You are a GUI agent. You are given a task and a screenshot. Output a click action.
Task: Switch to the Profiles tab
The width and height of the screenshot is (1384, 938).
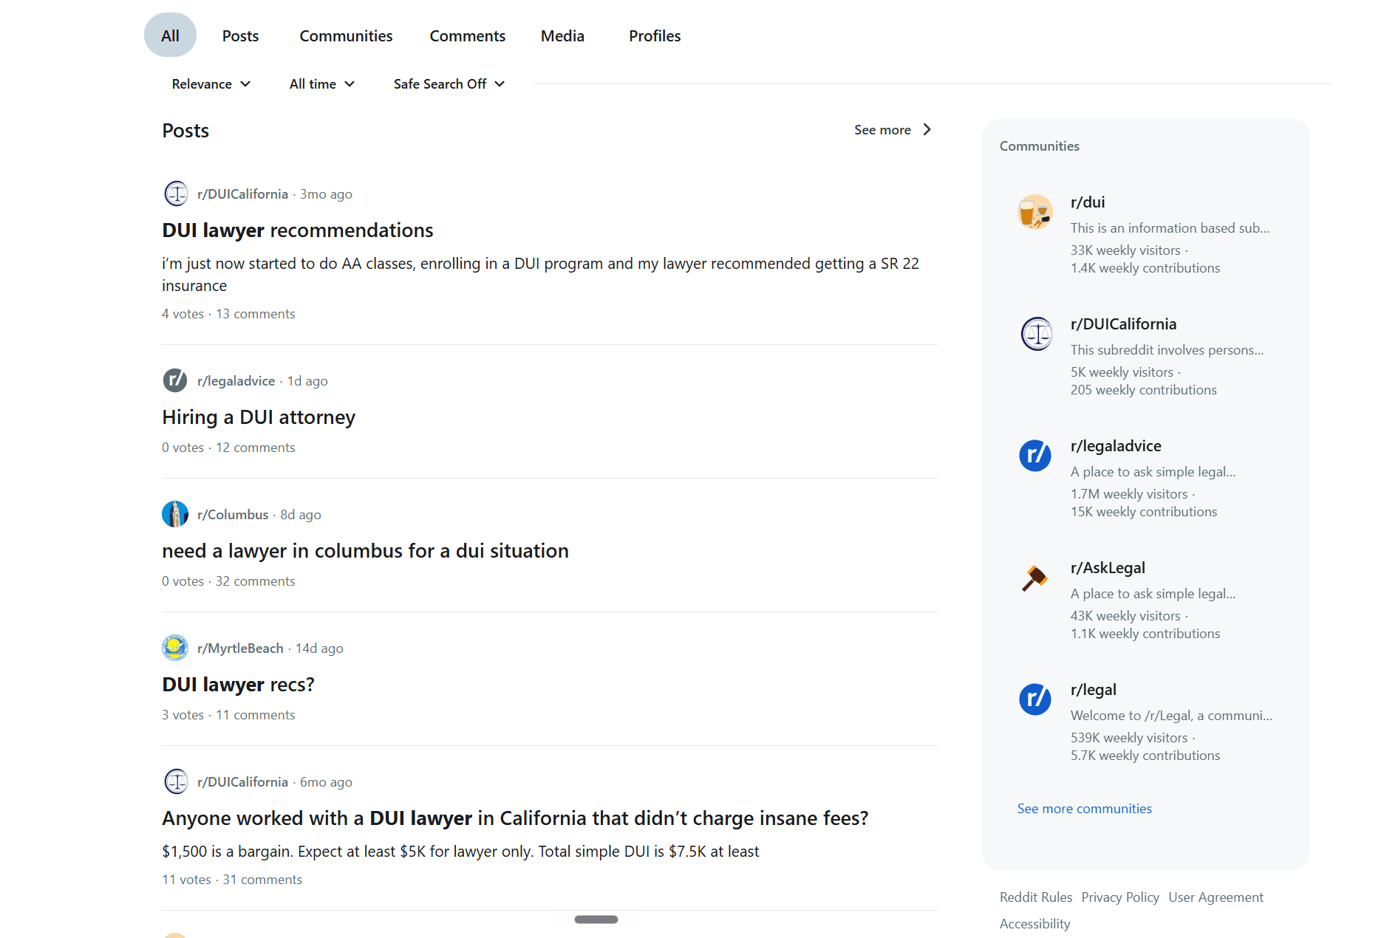(655, 35)
